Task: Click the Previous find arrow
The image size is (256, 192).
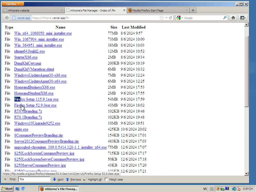Action: [x=73, y=179]
